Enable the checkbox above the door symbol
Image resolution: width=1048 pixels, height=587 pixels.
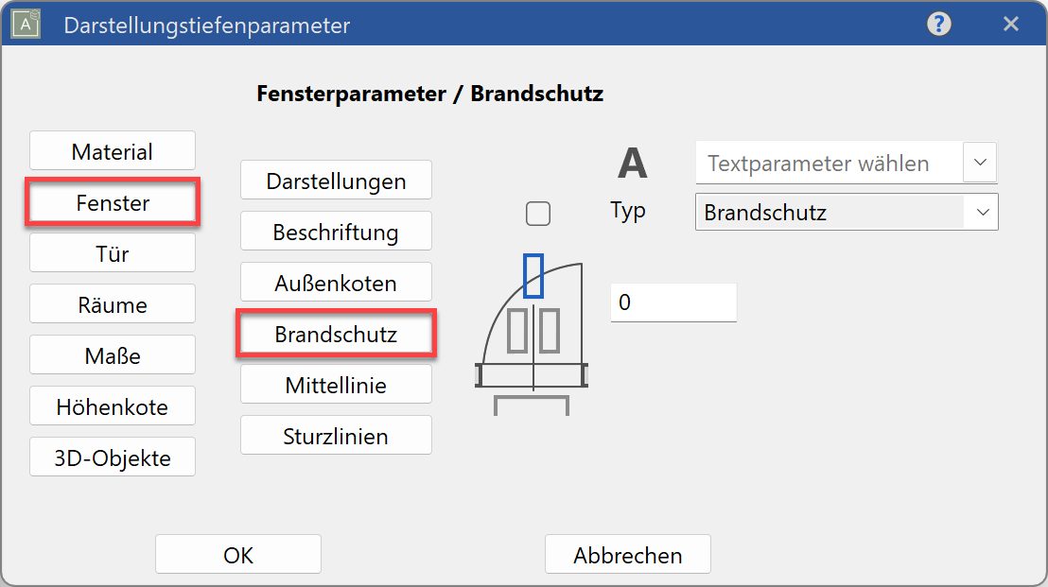tap(538, 214)
